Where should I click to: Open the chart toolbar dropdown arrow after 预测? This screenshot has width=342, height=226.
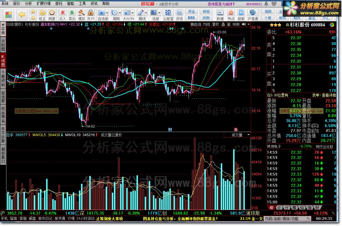point(248,24)
